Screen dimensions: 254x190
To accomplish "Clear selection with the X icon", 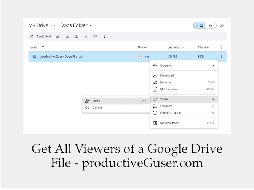I will [x=32, y=36].
